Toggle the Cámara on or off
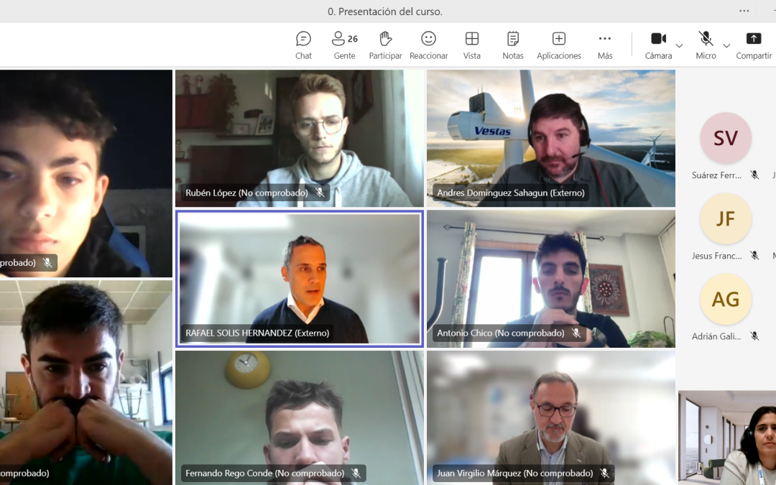 point(658,45)
